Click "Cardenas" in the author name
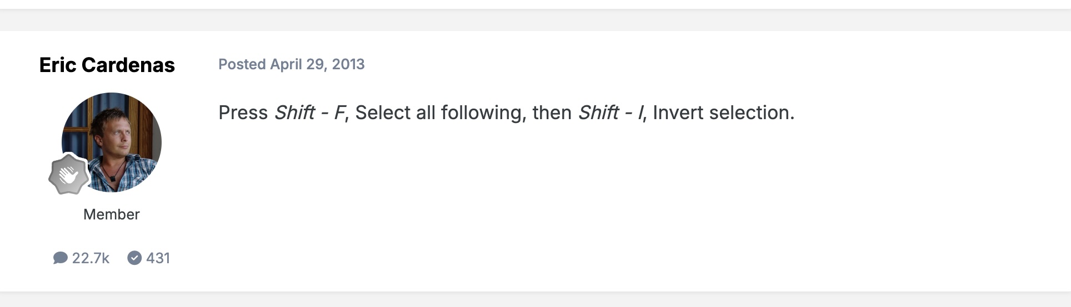The image size is (1071, 307). pos(128,65)
